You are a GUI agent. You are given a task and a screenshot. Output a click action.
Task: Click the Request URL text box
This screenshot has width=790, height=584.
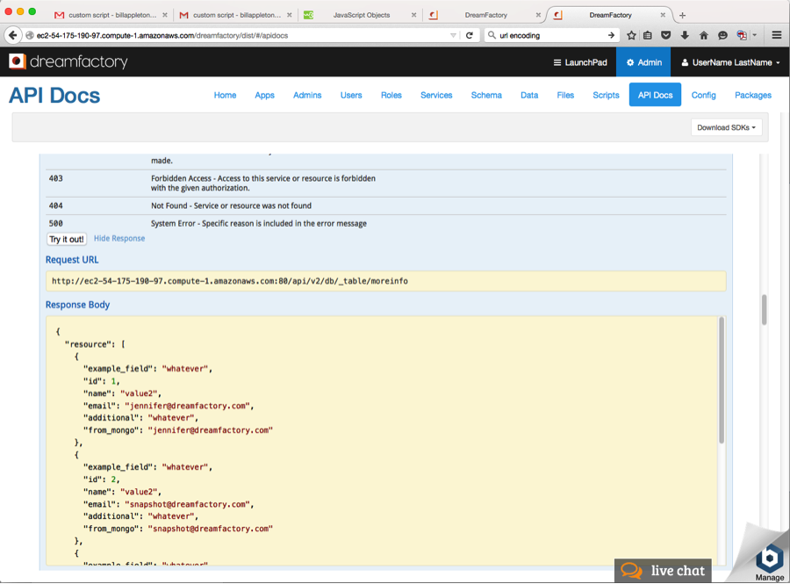[x=386, y=281]
